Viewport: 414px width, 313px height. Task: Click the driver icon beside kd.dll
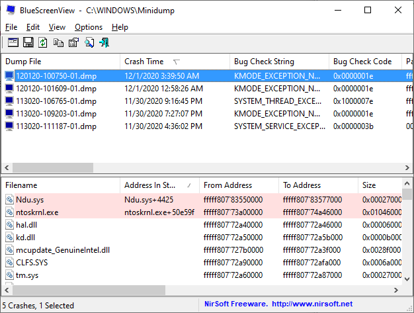[x=9, y=237]
